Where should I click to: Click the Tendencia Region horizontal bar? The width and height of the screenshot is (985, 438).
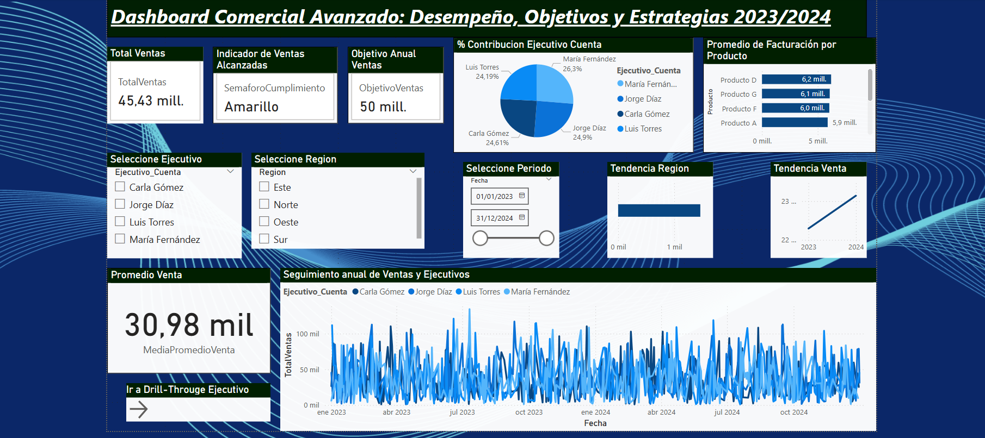(658, 210)
